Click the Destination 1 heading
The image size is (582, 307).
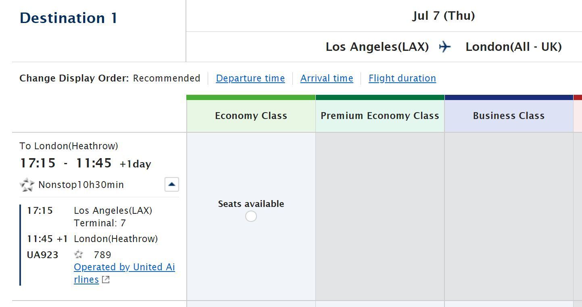coord(69,18)
